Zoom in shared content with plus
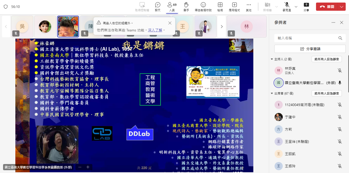 pyautogui.click(x=88, y=167)
